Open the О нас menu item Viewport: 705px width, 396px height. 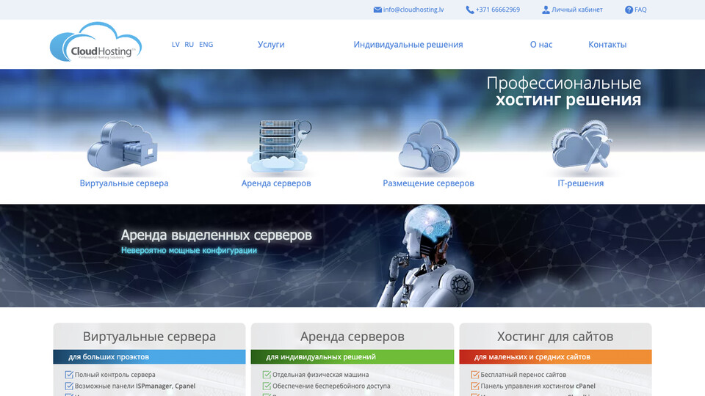pos(541,45)
